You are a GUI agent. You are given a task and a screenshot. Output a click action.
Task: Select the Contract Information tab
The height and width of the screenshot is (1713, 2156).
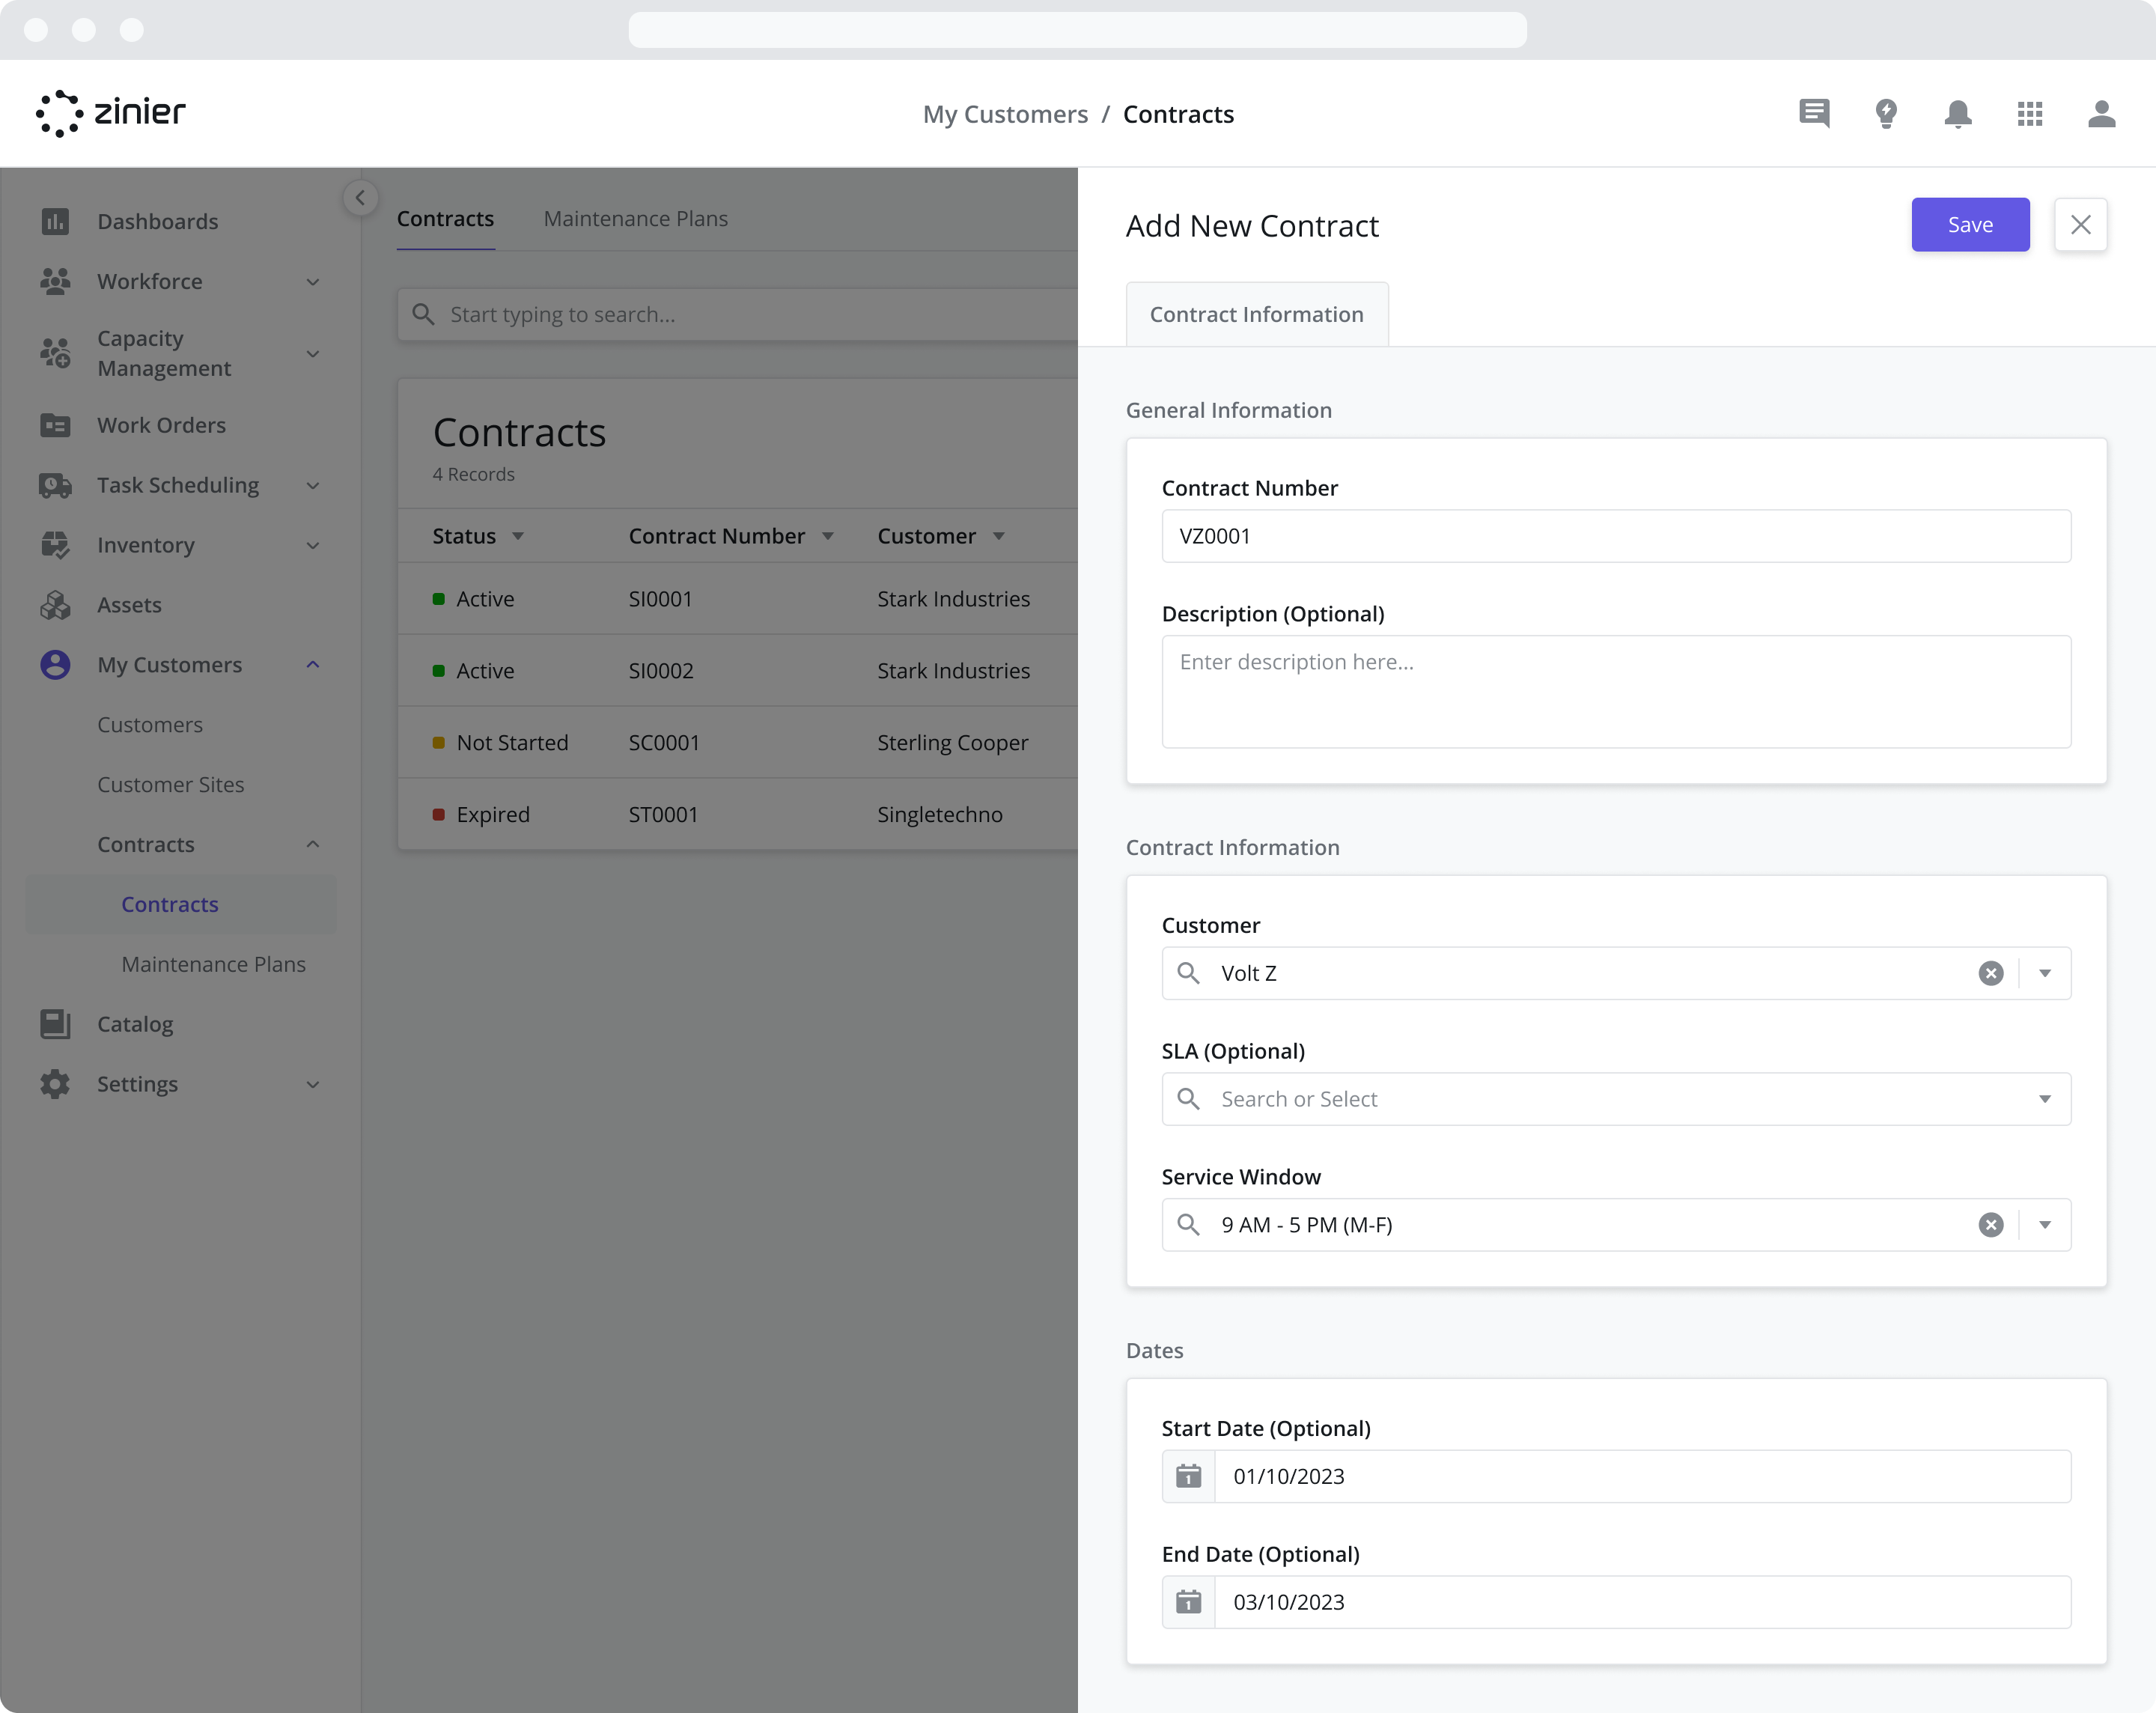click(x=1256, y=313)
